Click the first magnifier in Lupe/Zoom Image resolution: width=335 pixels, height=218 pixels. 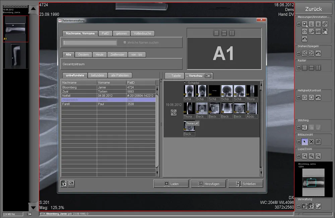point(305,156)
